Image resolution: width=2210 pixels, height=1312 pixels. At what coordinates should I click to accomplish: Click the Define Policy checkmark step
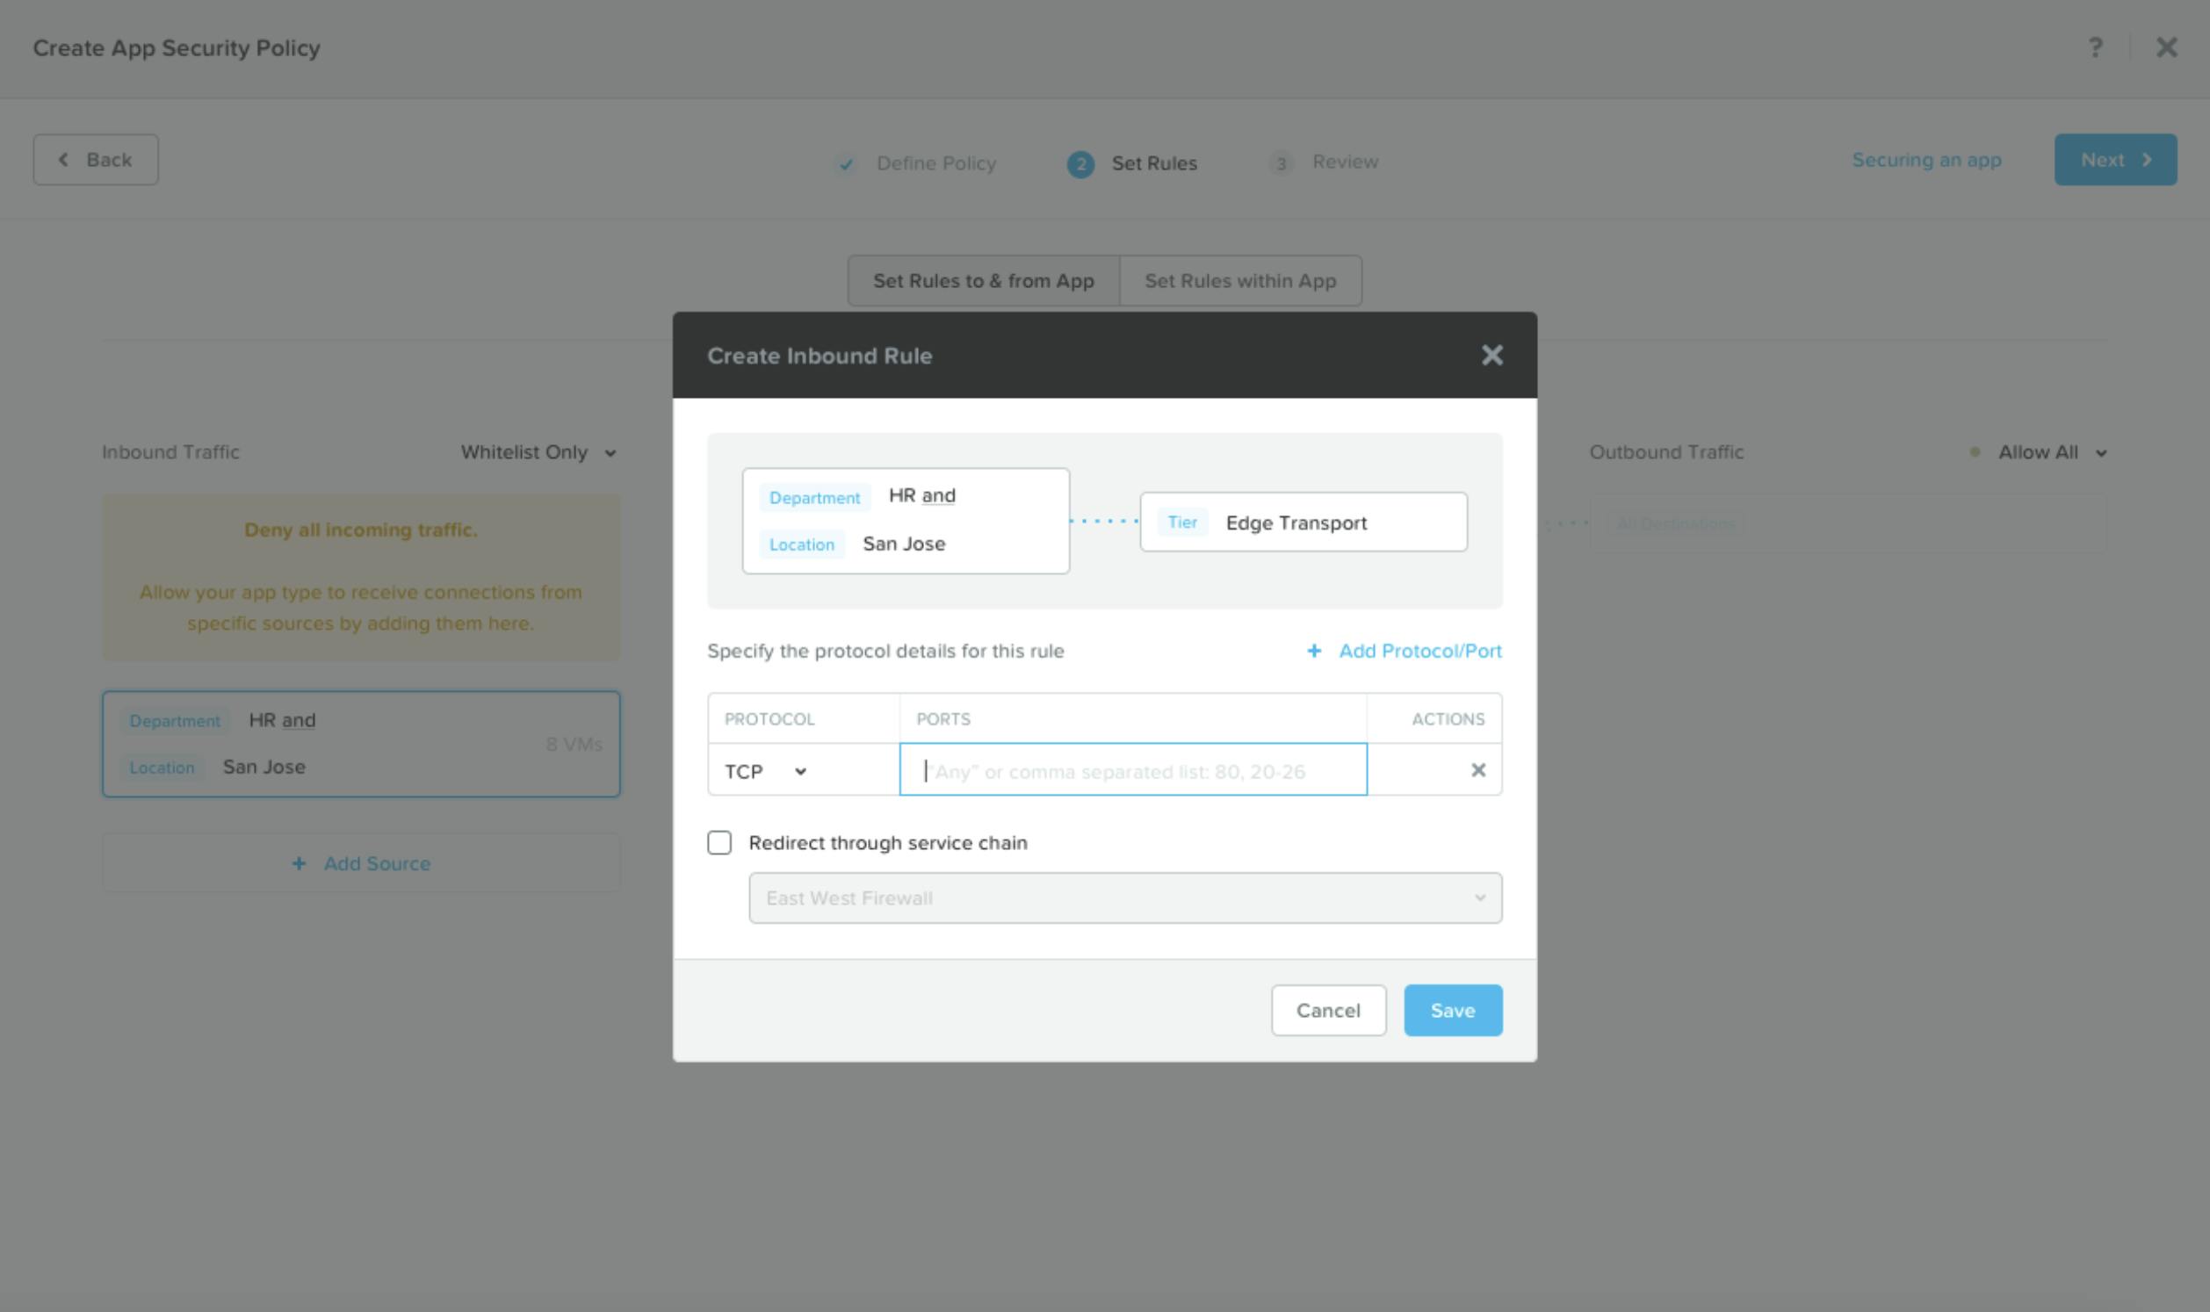[x=847, y=164]
